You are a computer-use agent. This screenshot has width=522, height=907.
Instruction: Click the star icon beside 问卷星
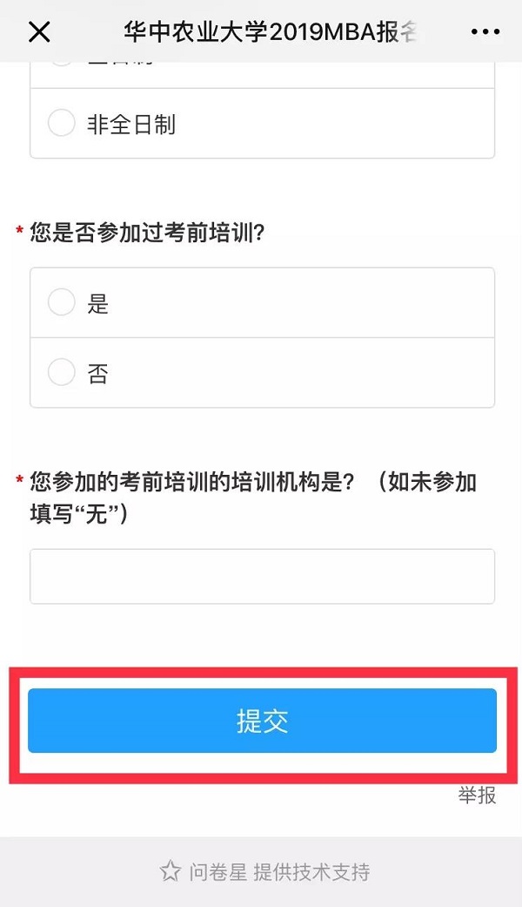170,870
